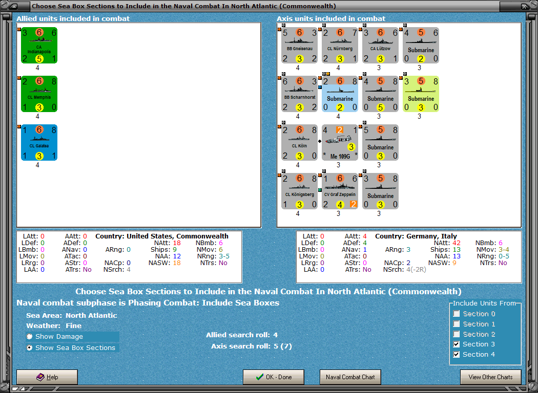Select the Me 109G aircraft counter
Image resolution: width=538 pixels, height=393 pixels.
point(340,143)
